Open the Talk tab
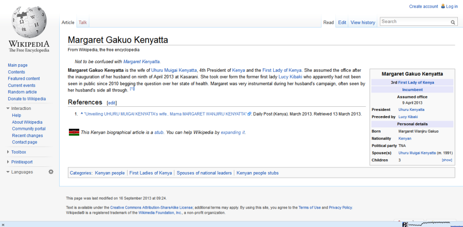Image resolution: width=463 pixels, height=227 pixels. pyautogui.click(x=83, y=23)
